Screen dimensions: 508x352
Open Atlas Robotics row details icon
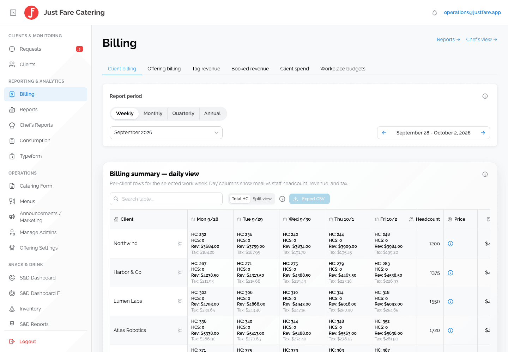click(x=180, y=331)
